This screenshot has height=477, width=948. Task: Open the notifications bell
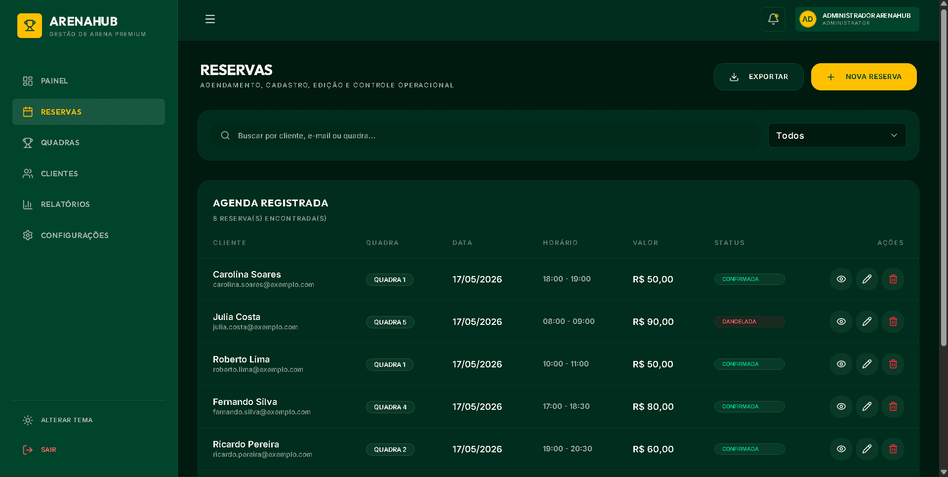click(x=773, y=19)
